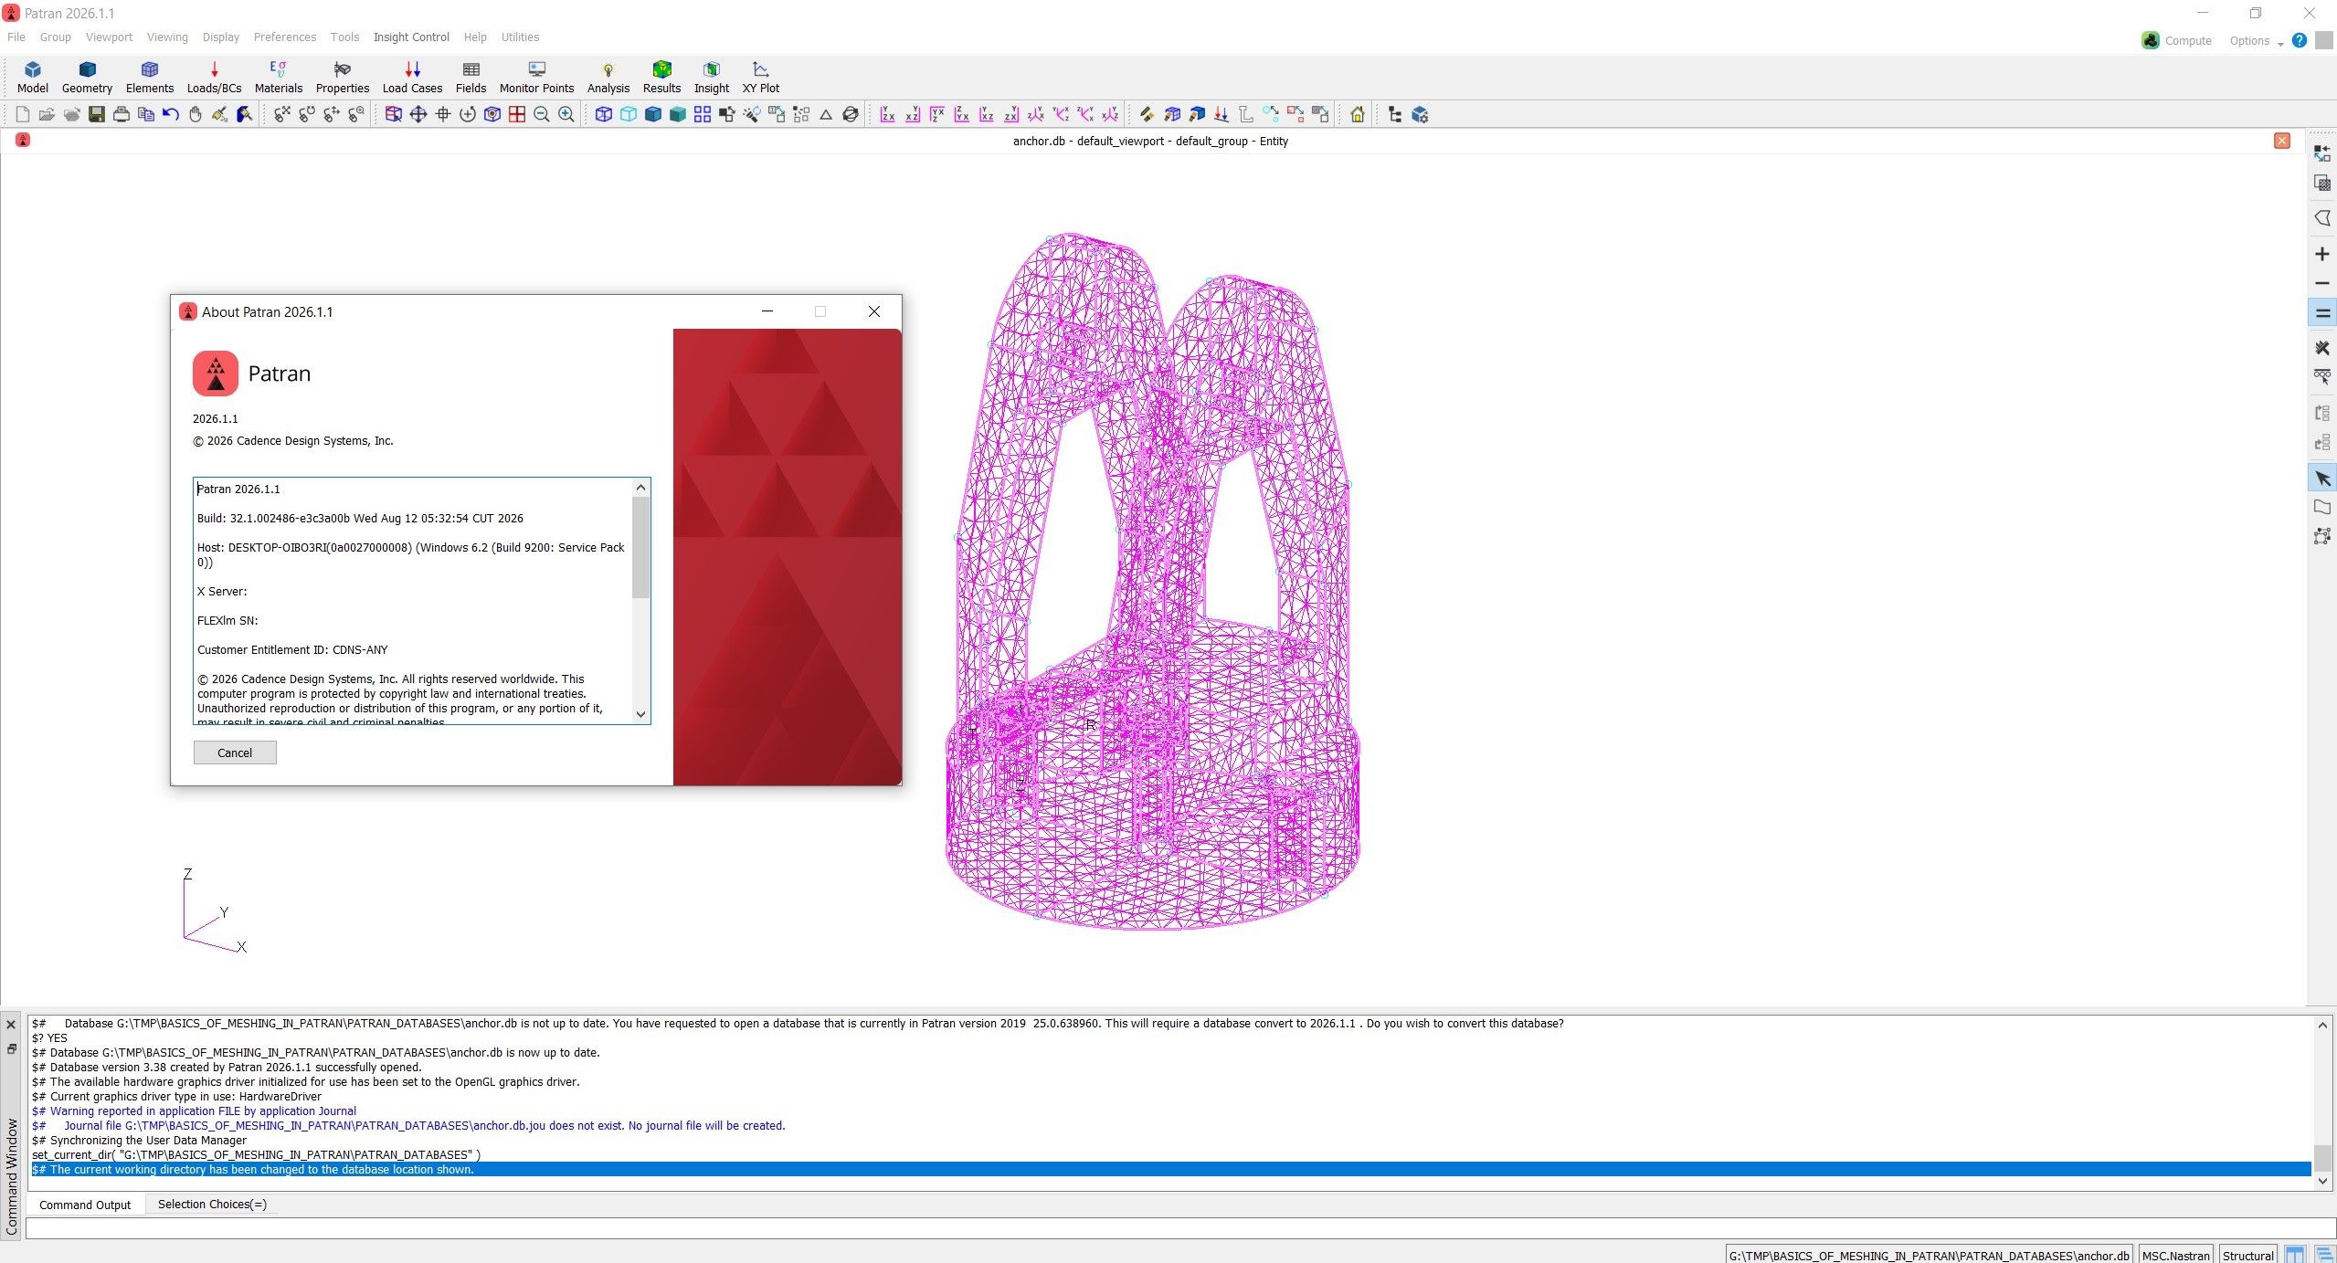Click the Save database floppy icon
Screen dimensions: 2337x1263
(96, 114)
